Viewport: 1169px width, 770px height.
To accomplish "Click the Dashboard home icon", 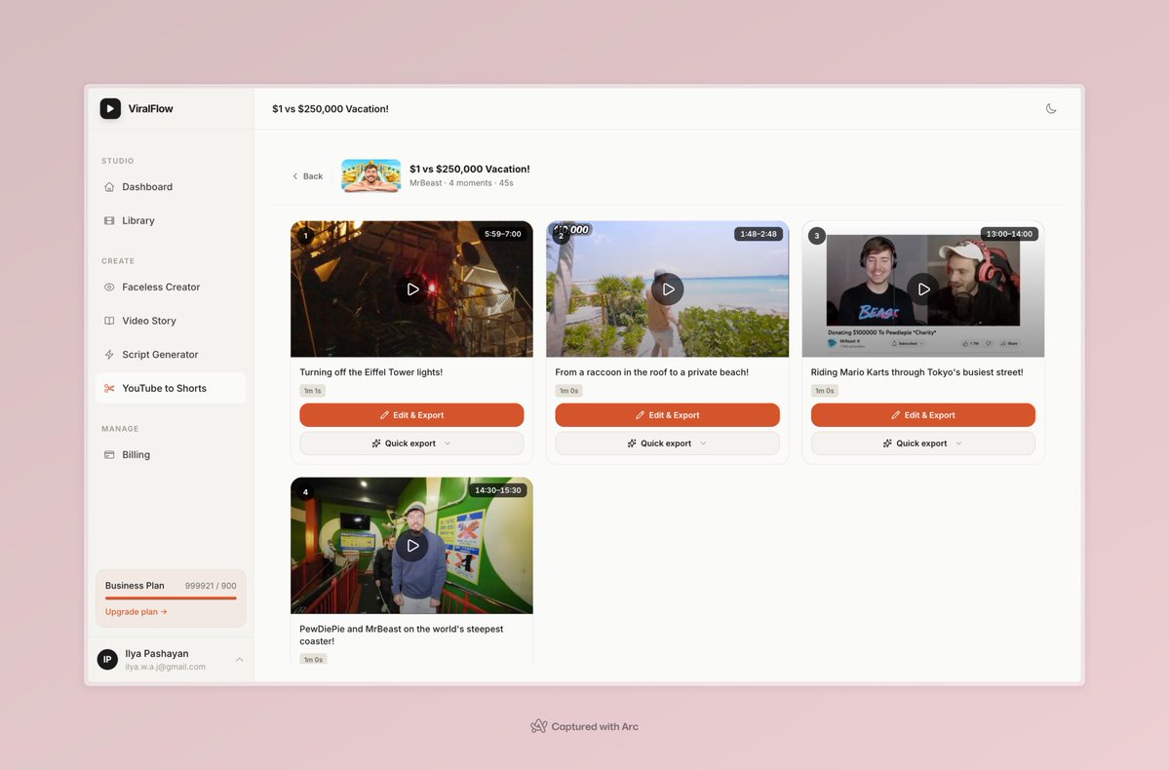I will click(109, 186).
